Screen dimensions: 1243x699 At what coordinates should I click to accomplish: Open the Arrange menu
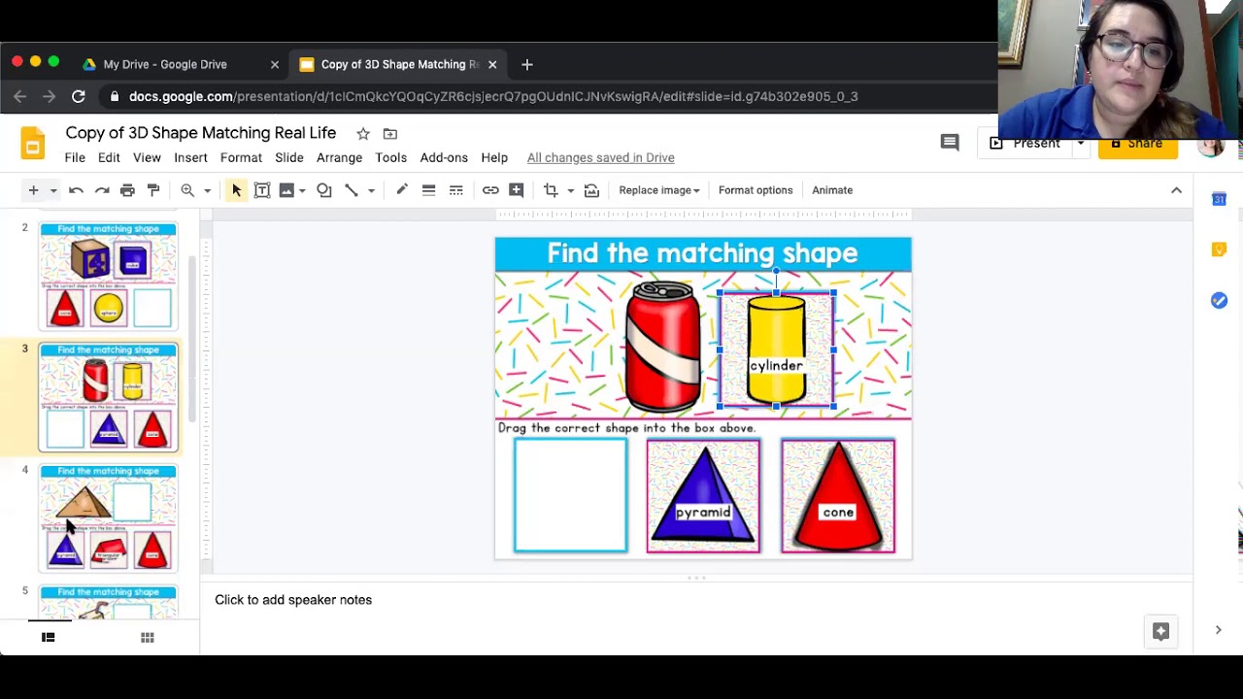339,157
